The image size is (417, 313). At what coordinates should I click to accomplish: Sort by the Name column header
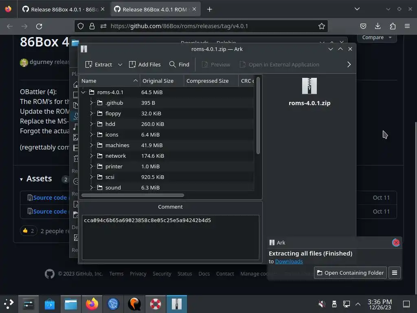[109, 81]
